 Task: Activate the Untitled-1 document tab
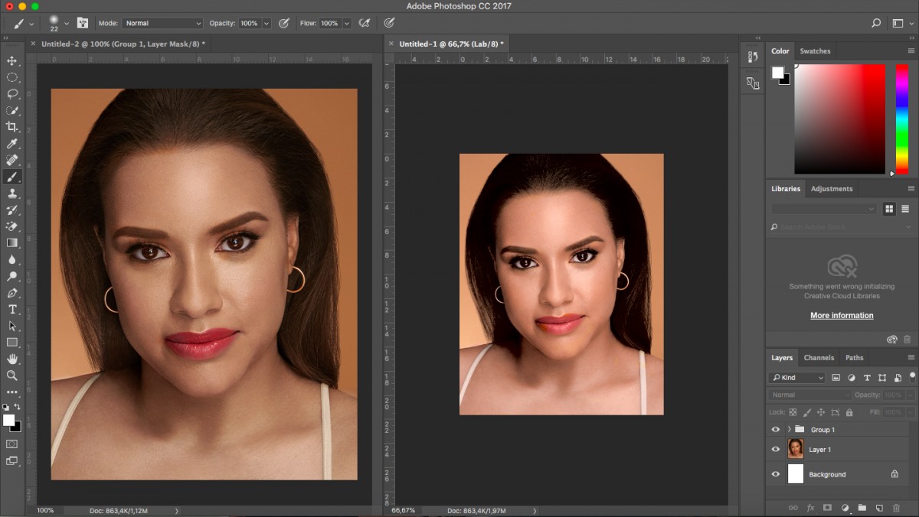coord(452,44)
